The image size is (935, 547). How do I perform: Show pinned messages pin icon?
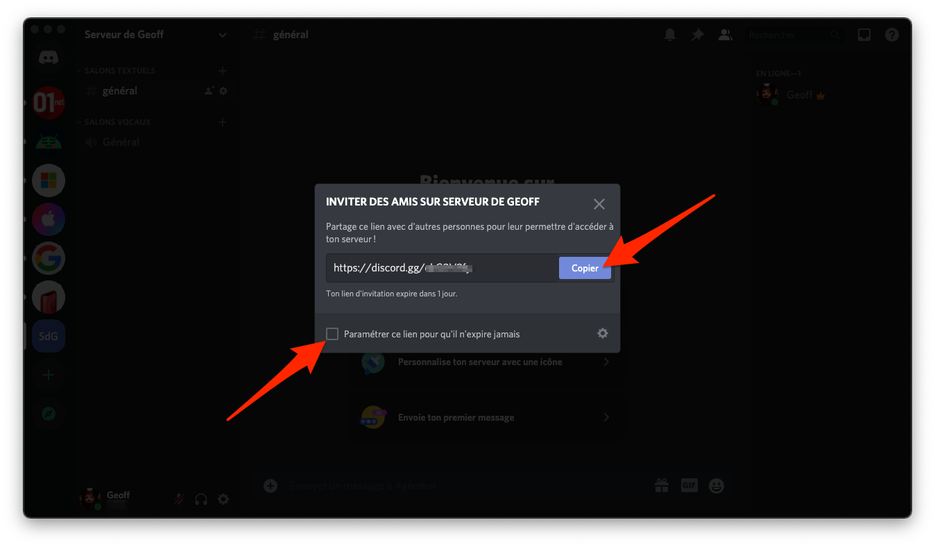pos(698,35)
